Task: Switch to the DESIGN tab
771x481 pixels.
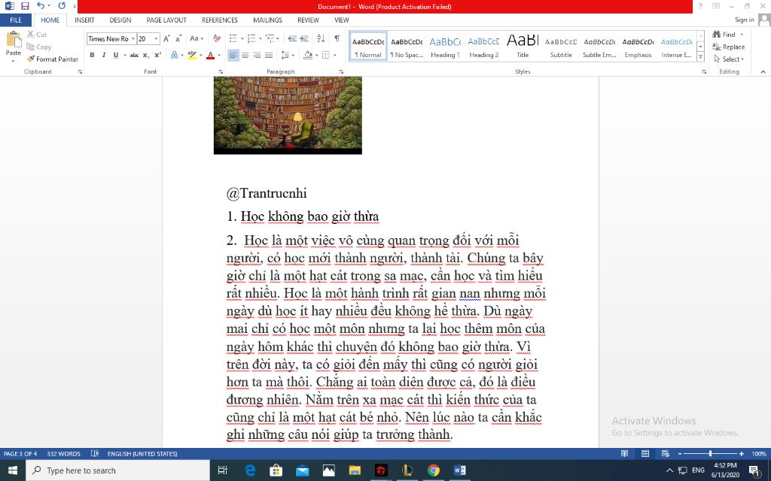Action: pyautogui.click(x=120, y=20)
